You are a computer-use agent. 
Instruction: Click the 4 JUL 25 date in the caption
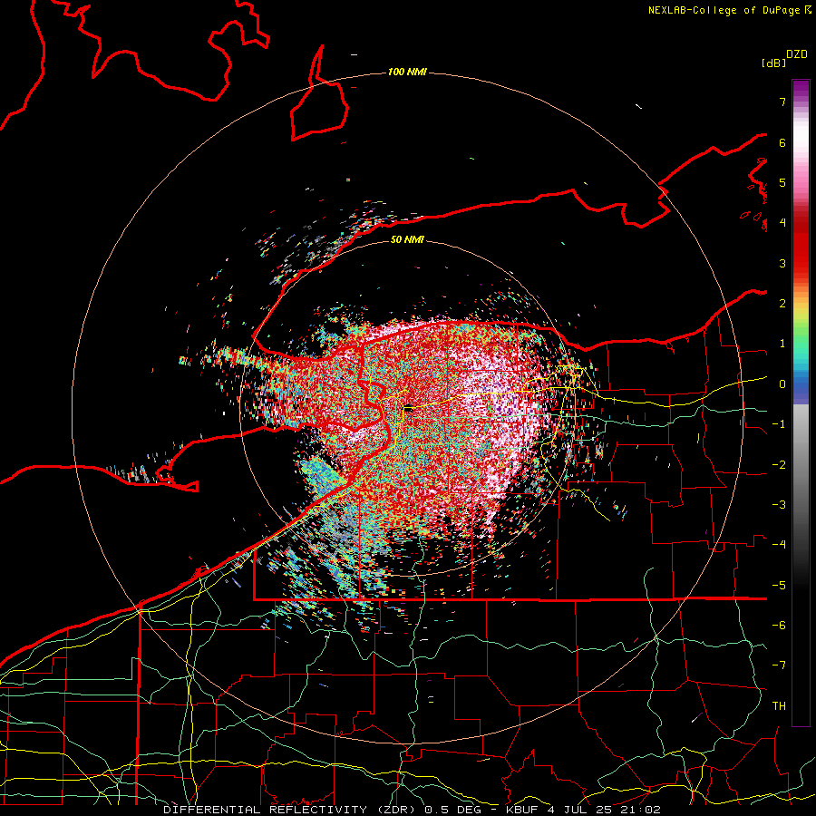tap(579, 810)
